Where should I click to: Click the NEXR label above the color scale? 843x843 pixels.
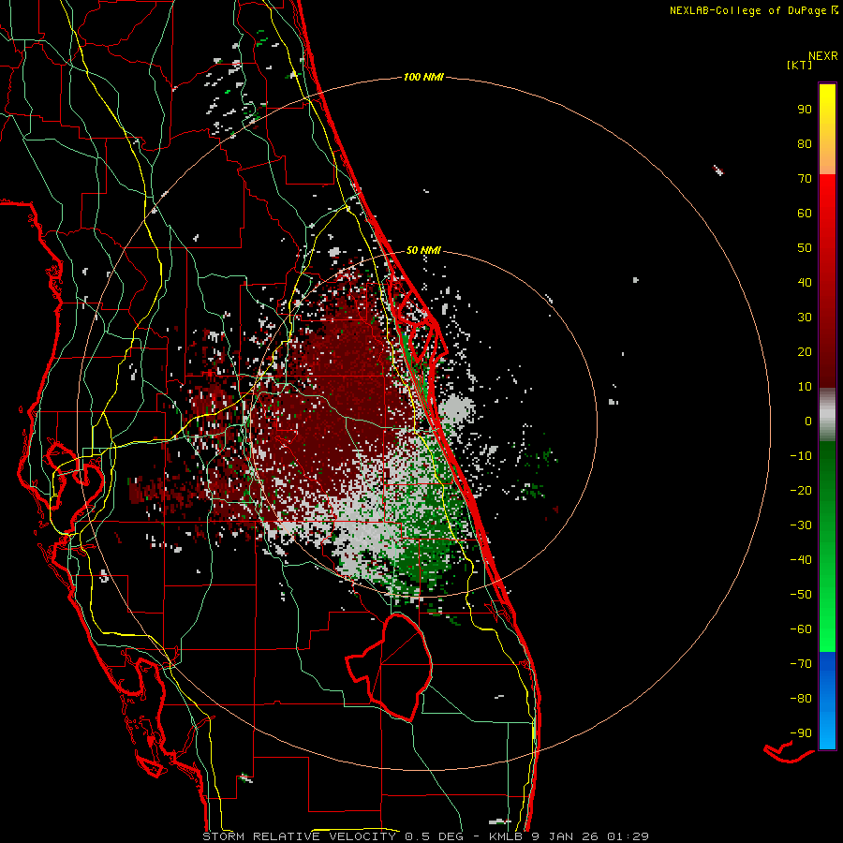pyautogui.click(x=823, y=56)
